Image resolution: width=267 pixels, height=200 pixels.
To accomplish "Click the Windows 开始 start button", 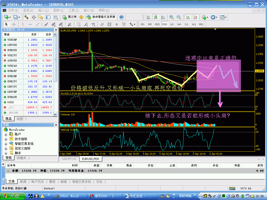I will tap(12, 196).
